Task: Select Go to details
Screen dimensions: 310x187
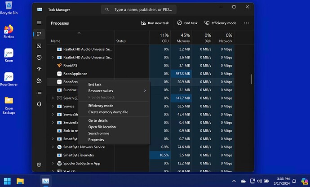Action: point(114,120)
